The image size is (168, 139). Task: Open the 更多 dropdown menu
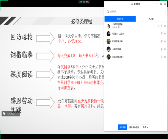pos(146,127)
